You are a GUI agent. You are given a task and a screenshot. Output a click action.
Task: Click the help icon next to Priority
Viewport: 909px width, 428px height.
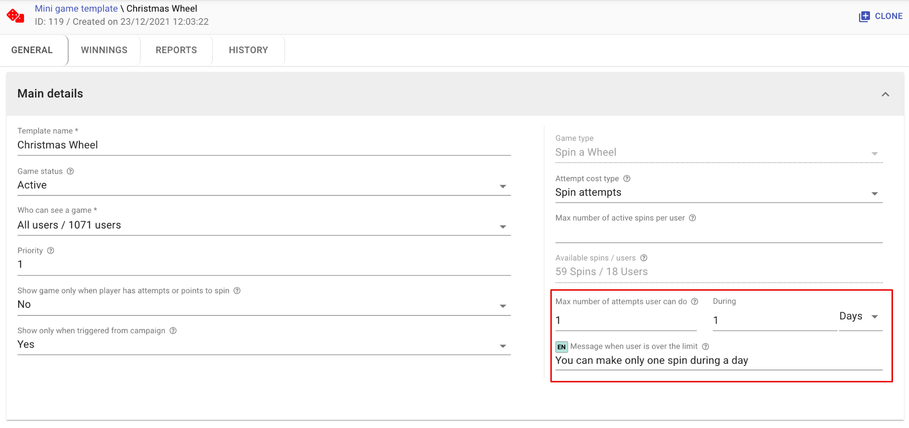(x=51, y=251)
